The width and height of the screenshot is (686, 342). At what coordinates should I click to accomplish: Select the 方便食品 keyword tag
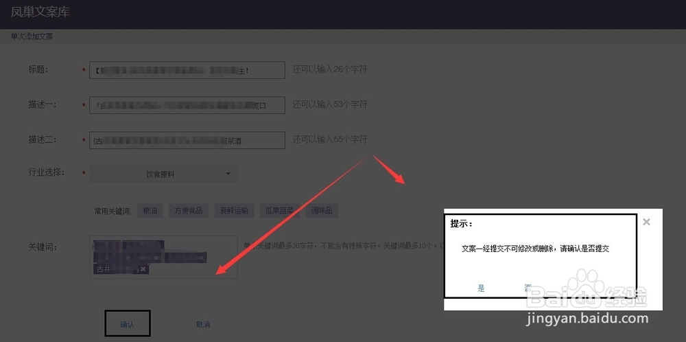click(x=189, y=211)
